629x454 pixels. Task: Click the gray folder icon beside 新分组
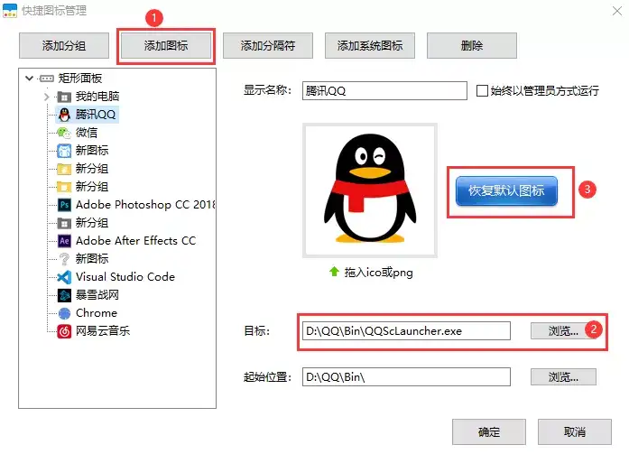(x=64, y=223)
